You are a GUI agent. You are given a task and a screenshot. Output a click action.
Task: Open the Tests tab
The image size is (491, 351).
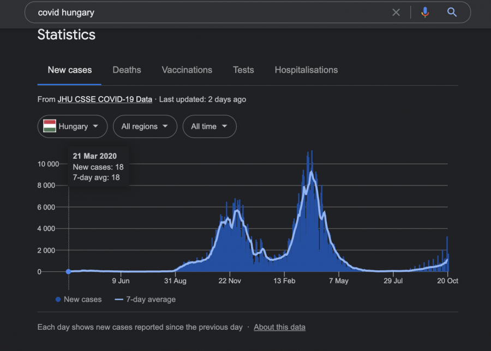(x=243, y=70)
